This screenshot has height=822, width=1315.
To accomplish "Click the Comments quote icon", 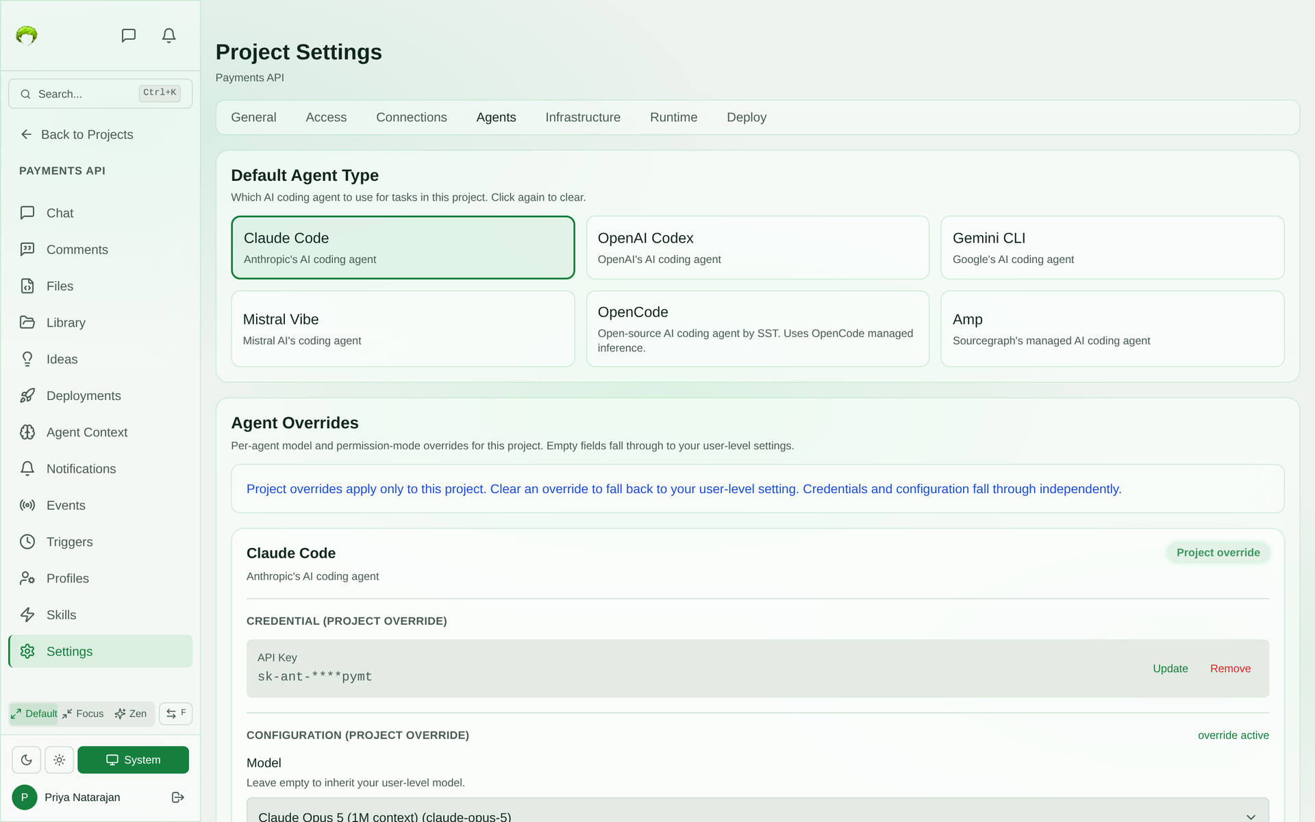I will pyautogui.click(x=27, y=249).
